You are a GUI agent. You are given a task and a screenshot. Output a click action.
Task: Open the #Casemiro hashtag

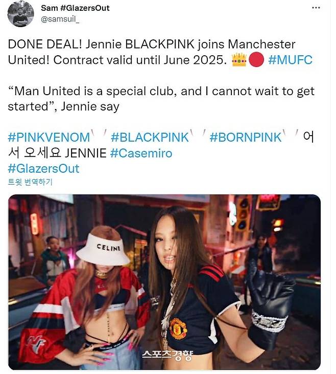(141, 153)
